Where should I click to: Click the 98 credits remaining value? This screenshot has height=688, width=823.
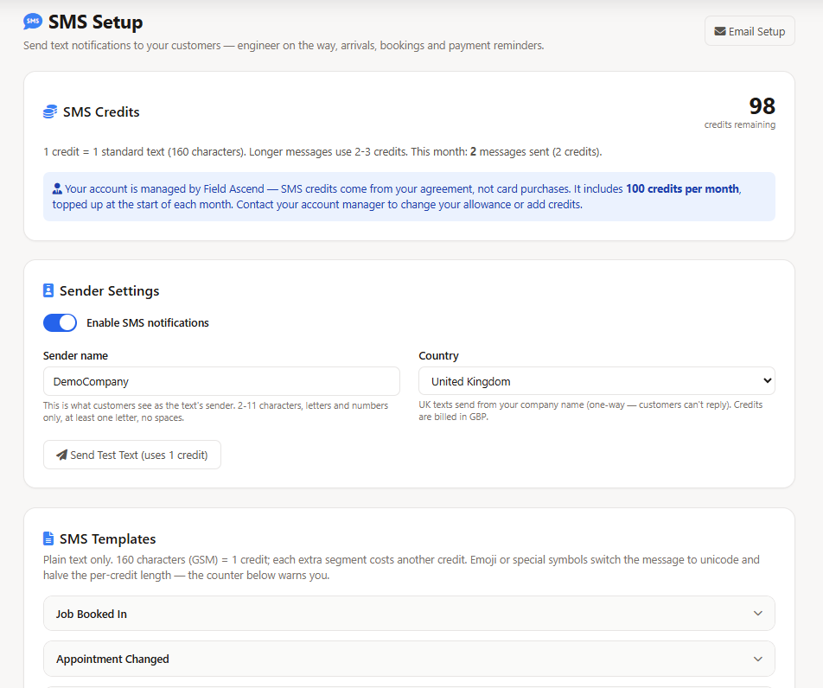click(762, 106)
